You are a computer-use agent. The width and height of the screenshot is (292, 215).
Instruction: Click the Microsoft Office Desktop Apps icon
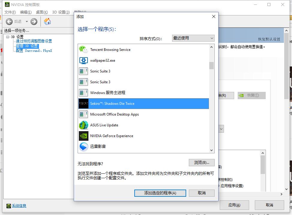(x=83, y=114)
